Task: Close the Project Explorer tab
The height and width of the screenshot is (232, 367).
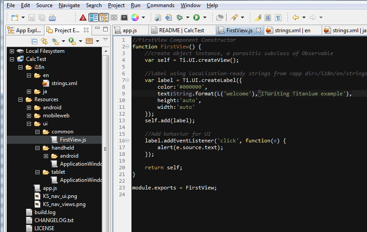Action: click(x=86, y=30)
